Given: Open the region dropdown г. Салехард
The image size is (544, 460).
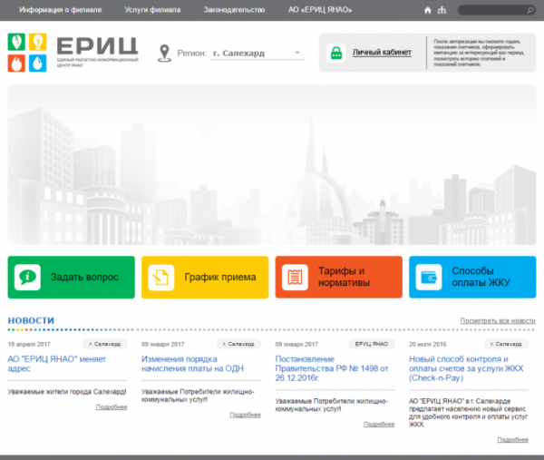Looking at the screenshot, I should coord(257,54).
